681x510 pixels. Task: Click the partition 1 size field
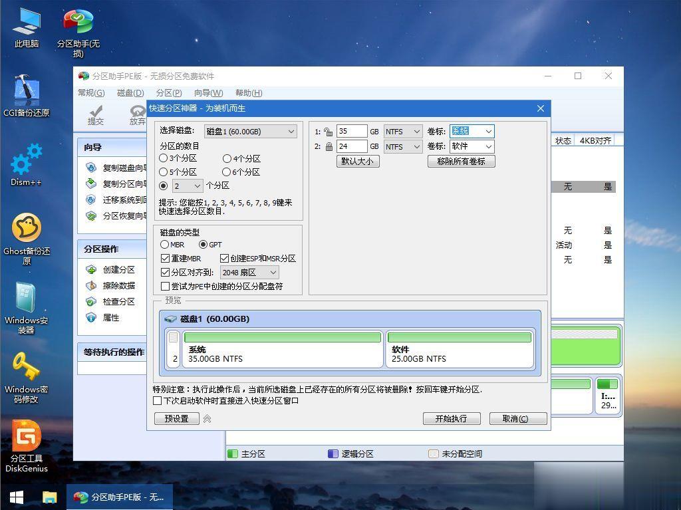tap(352, 131)
